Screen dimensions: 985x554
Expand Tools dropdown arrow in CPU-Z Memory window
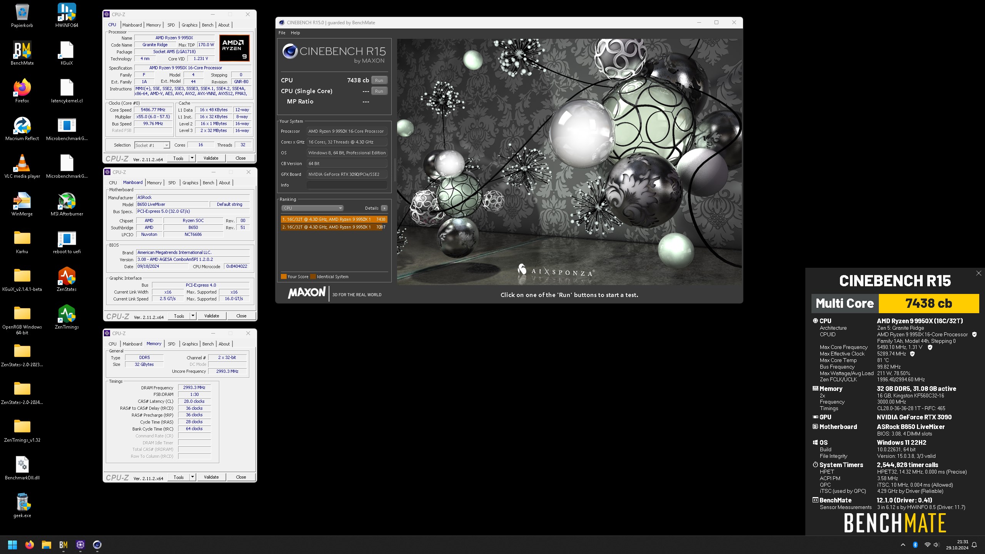(x=192, y=477)
